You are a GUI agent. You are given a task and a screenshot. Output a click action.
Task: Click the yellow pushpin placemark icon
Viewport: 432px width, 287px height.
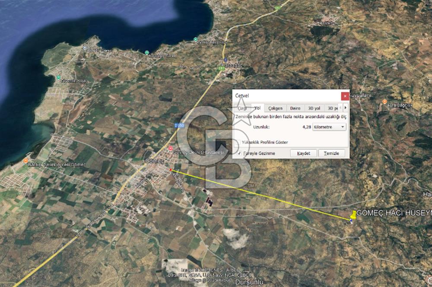(353, 214)
